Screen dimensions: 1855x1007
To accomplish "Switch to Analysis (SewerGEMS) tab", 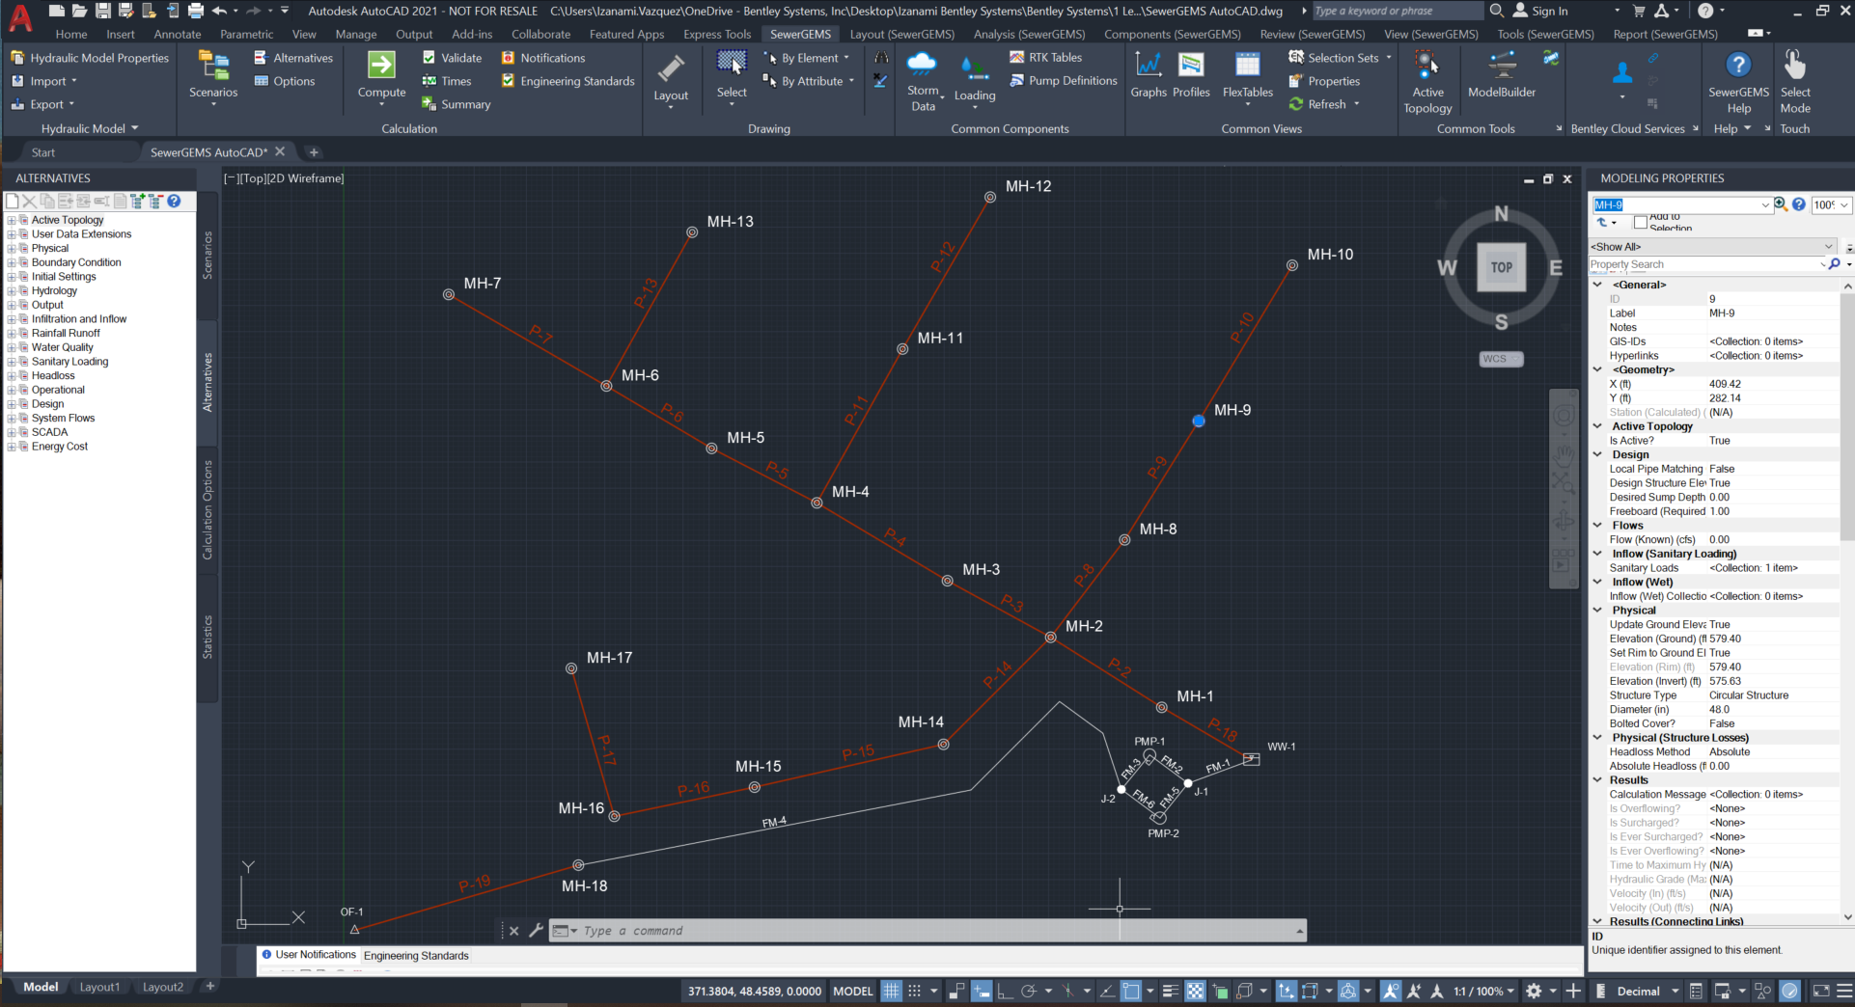I will [1029, 34].
